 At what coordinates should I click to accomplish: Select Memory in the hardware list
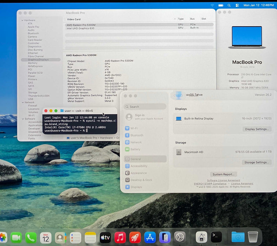(x=32, y=63)
